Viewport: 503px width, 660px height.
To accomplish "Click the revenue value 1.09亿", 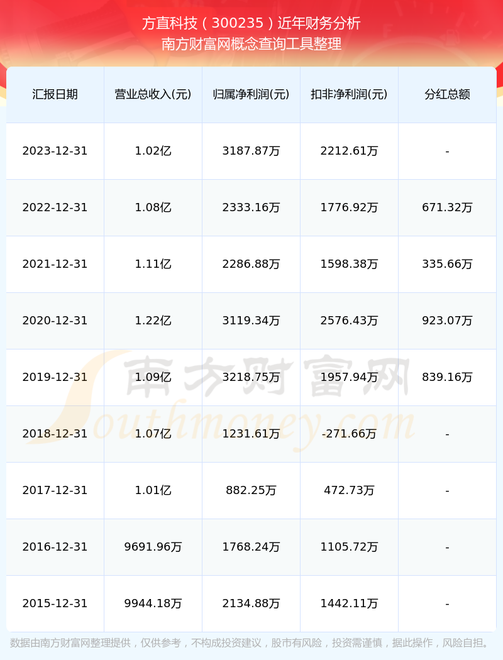I will 153,377.
